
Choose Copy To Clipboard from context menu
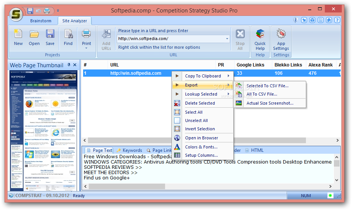(x=203, y=76)
